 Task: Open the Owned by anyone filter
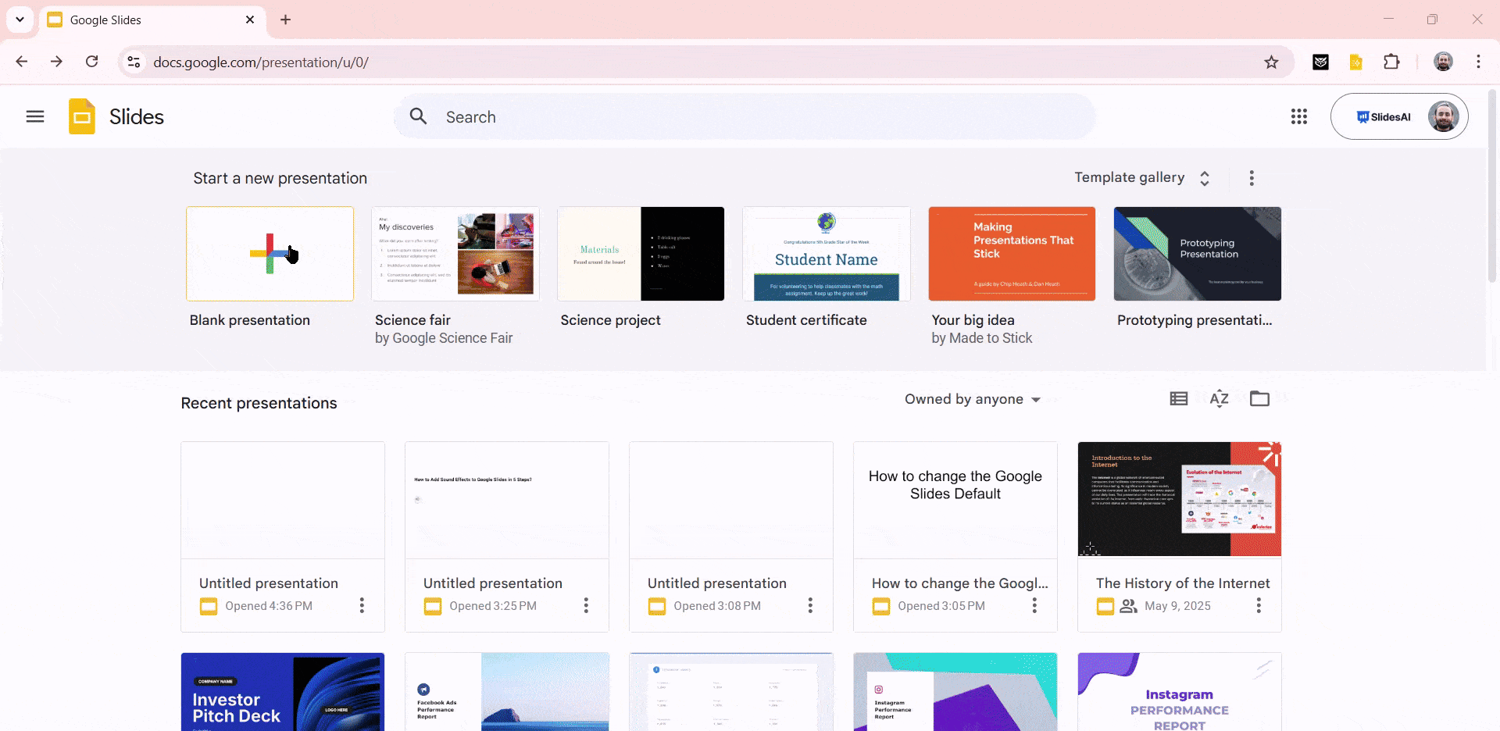click(x=972, y=399)
